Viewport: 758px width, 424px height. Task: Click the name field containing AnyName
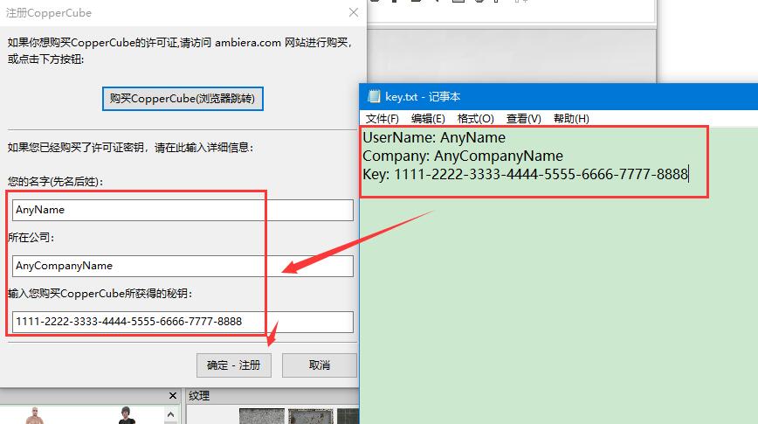click(183, 210)
